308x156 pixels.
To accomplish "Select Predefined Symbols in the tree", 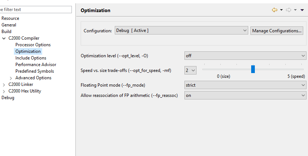I will [x=34, y=71].
